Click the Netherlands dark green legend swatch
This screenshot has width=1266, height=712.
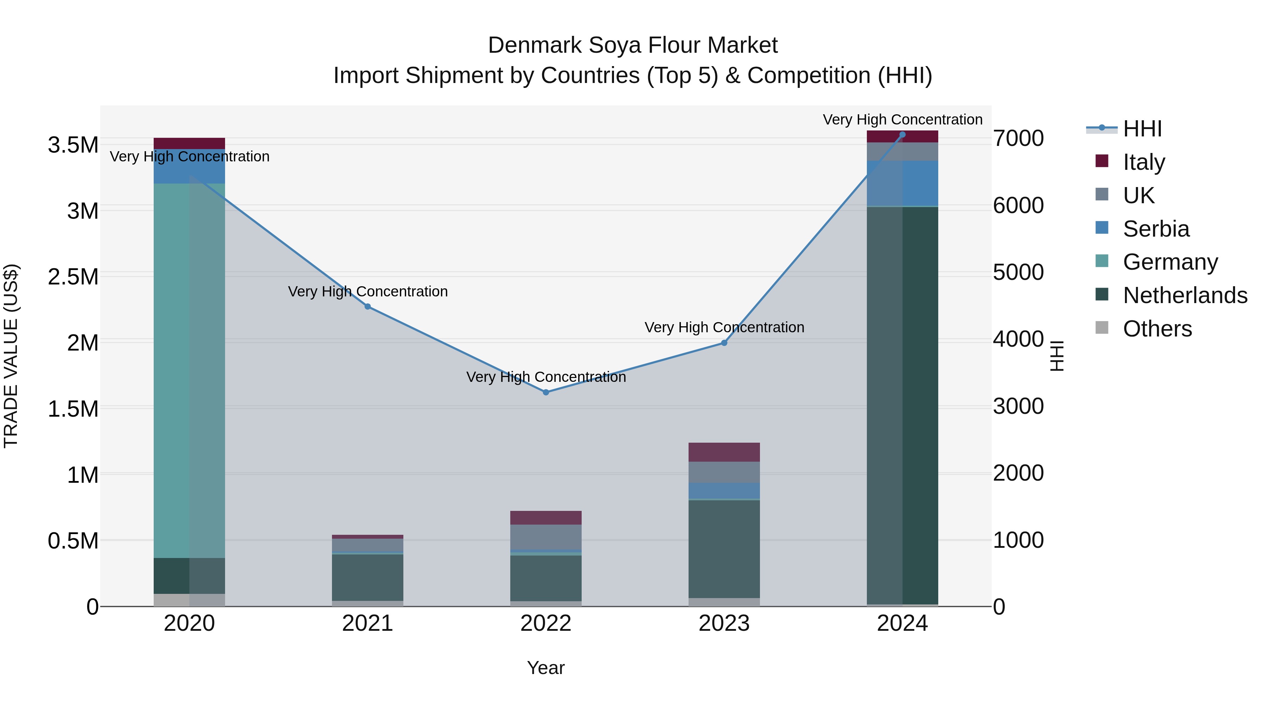pos(1102,294)
